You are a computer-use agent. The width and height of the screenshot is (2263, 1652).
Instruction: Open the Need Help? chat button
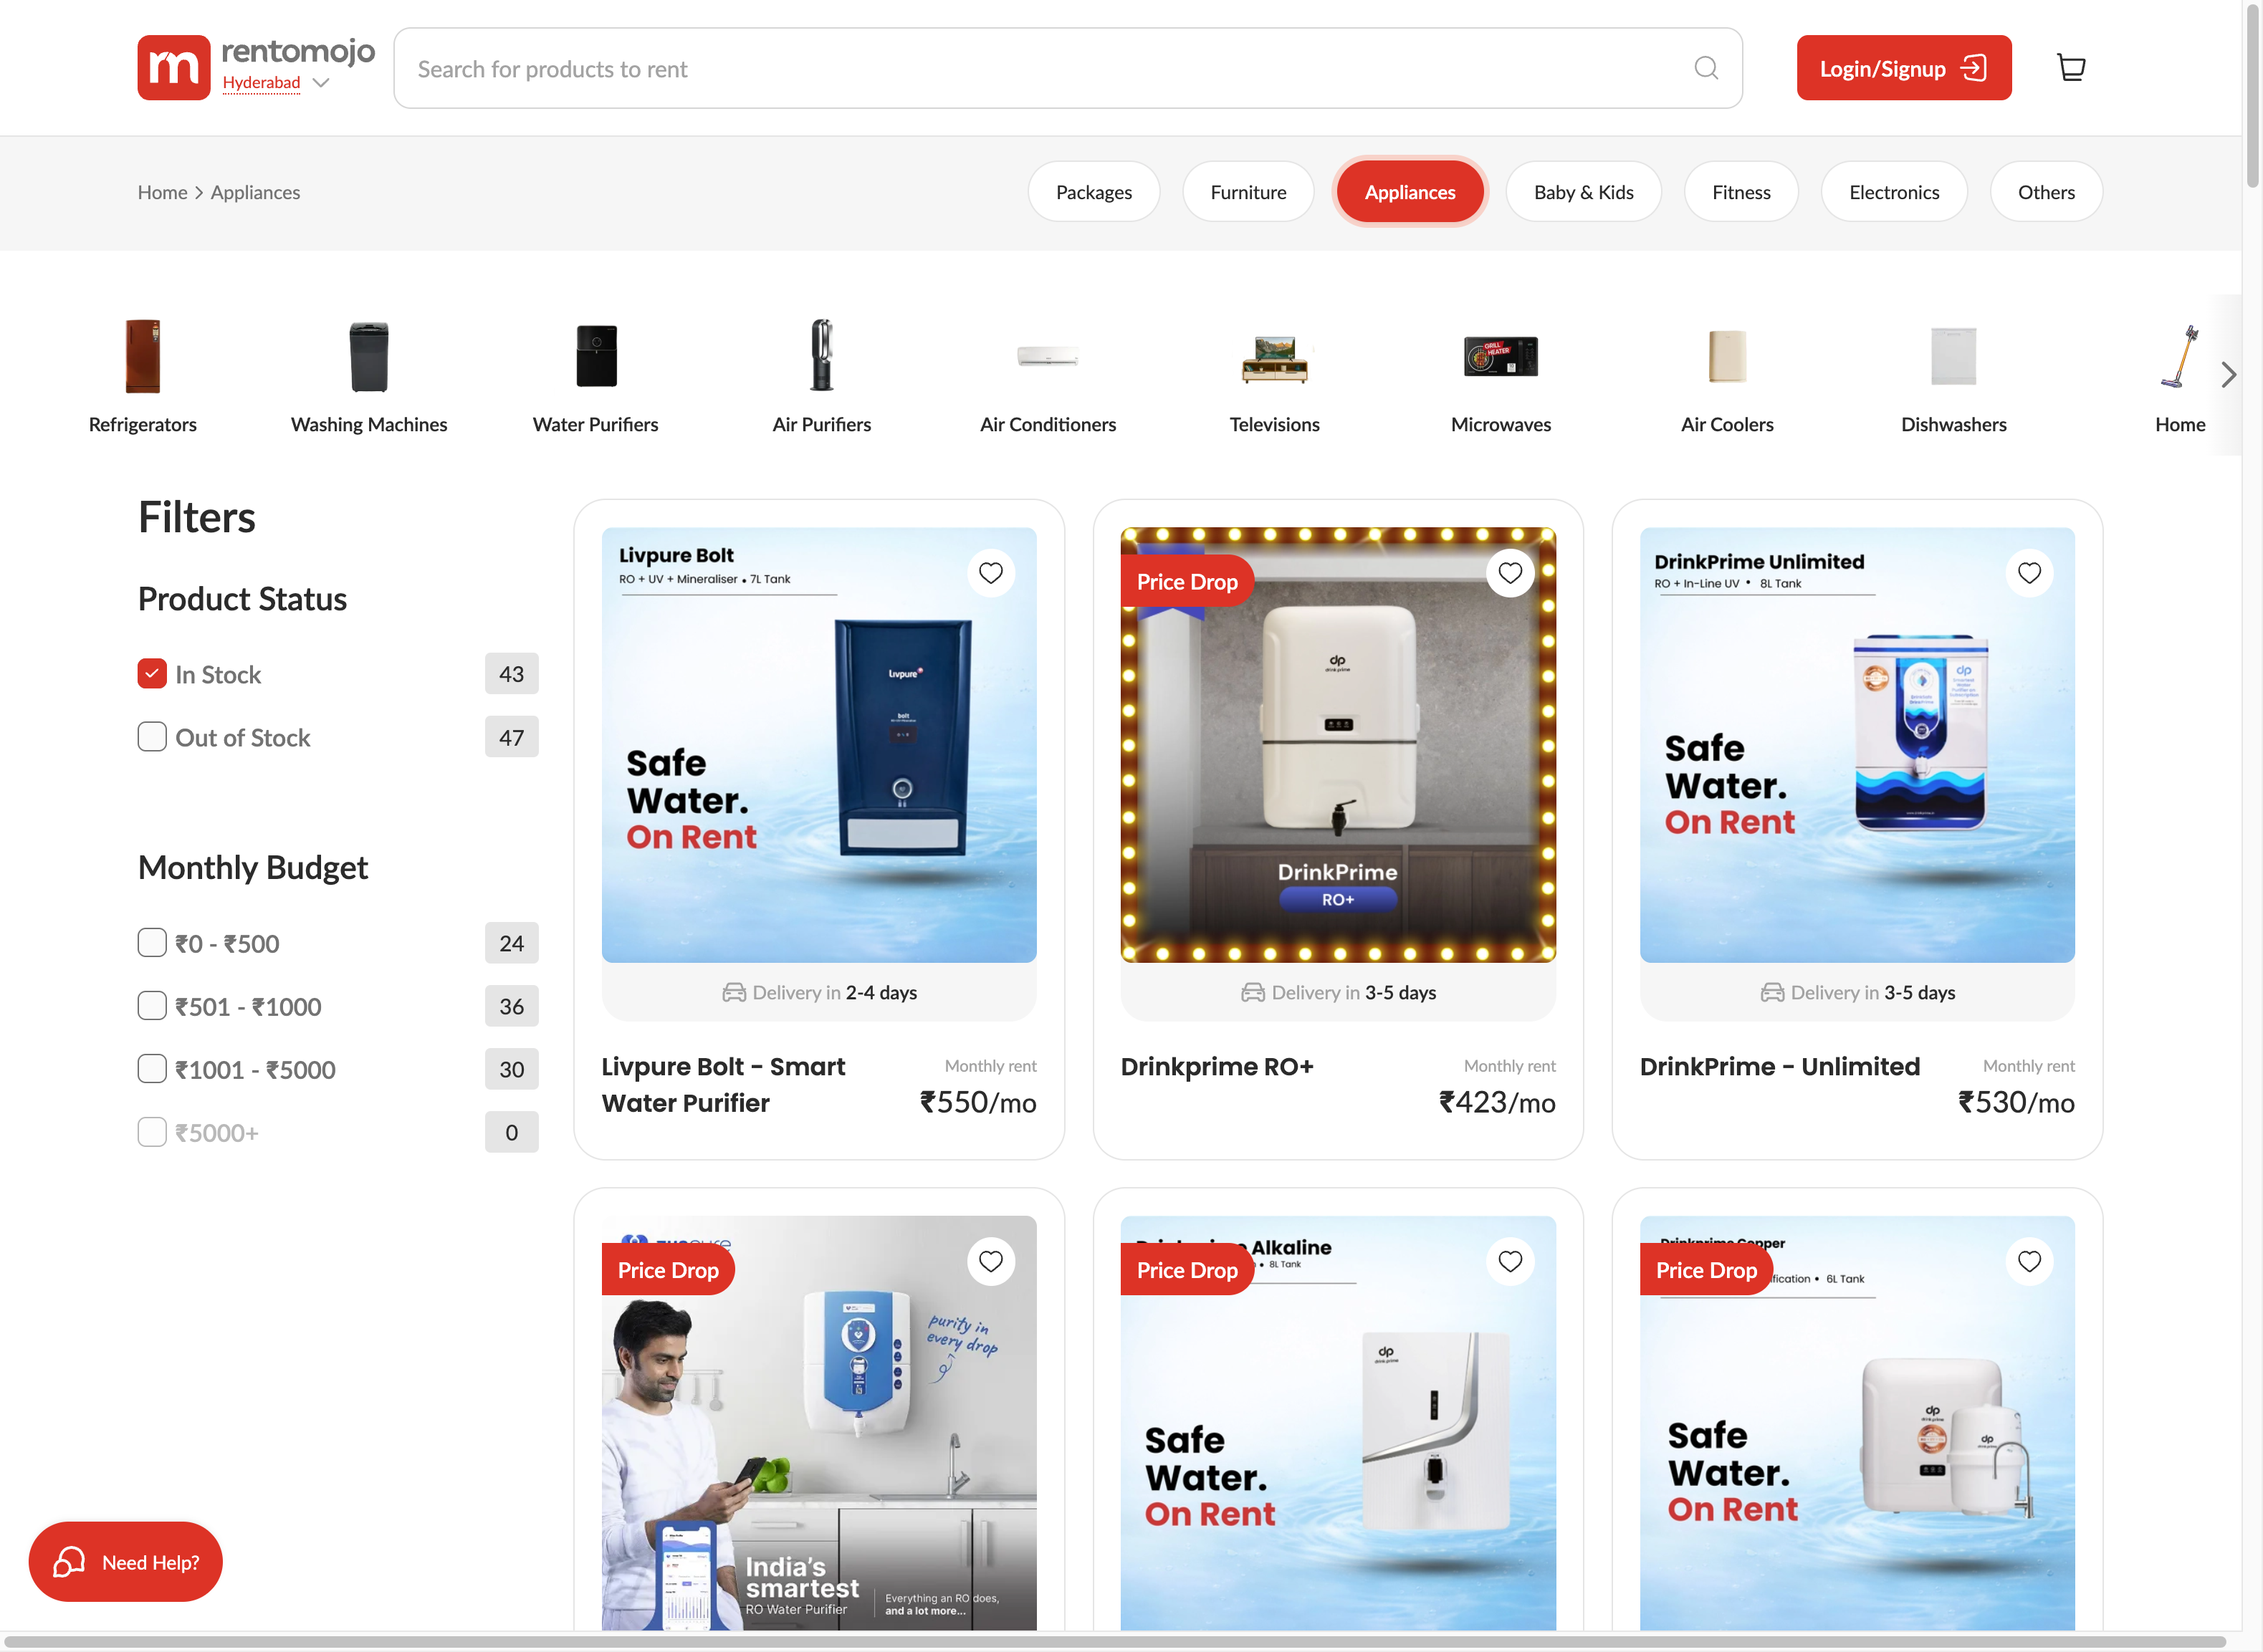point(125,1562)
